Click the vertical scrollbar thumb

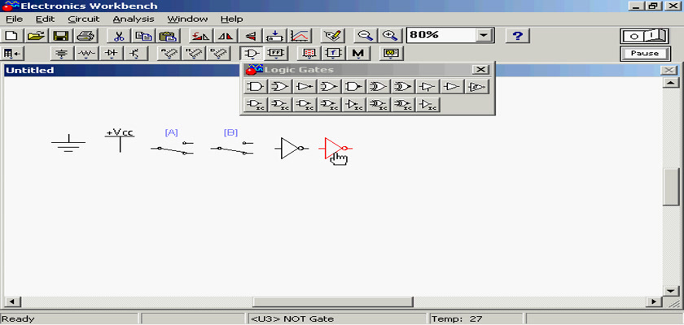670,187
